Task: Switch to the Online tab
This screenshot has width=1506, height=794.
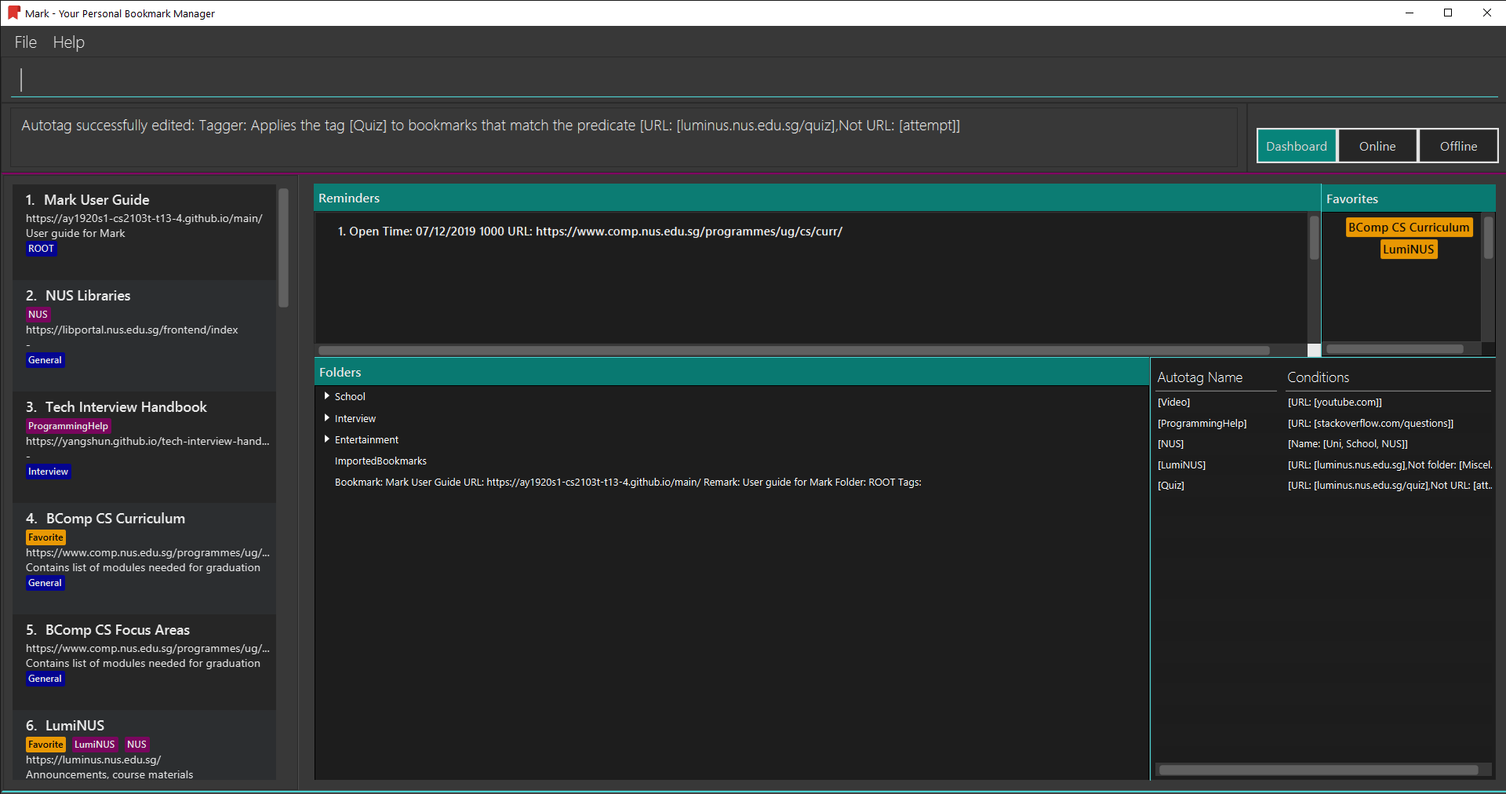Action: pyautogui.click(x=1377, y=146)
